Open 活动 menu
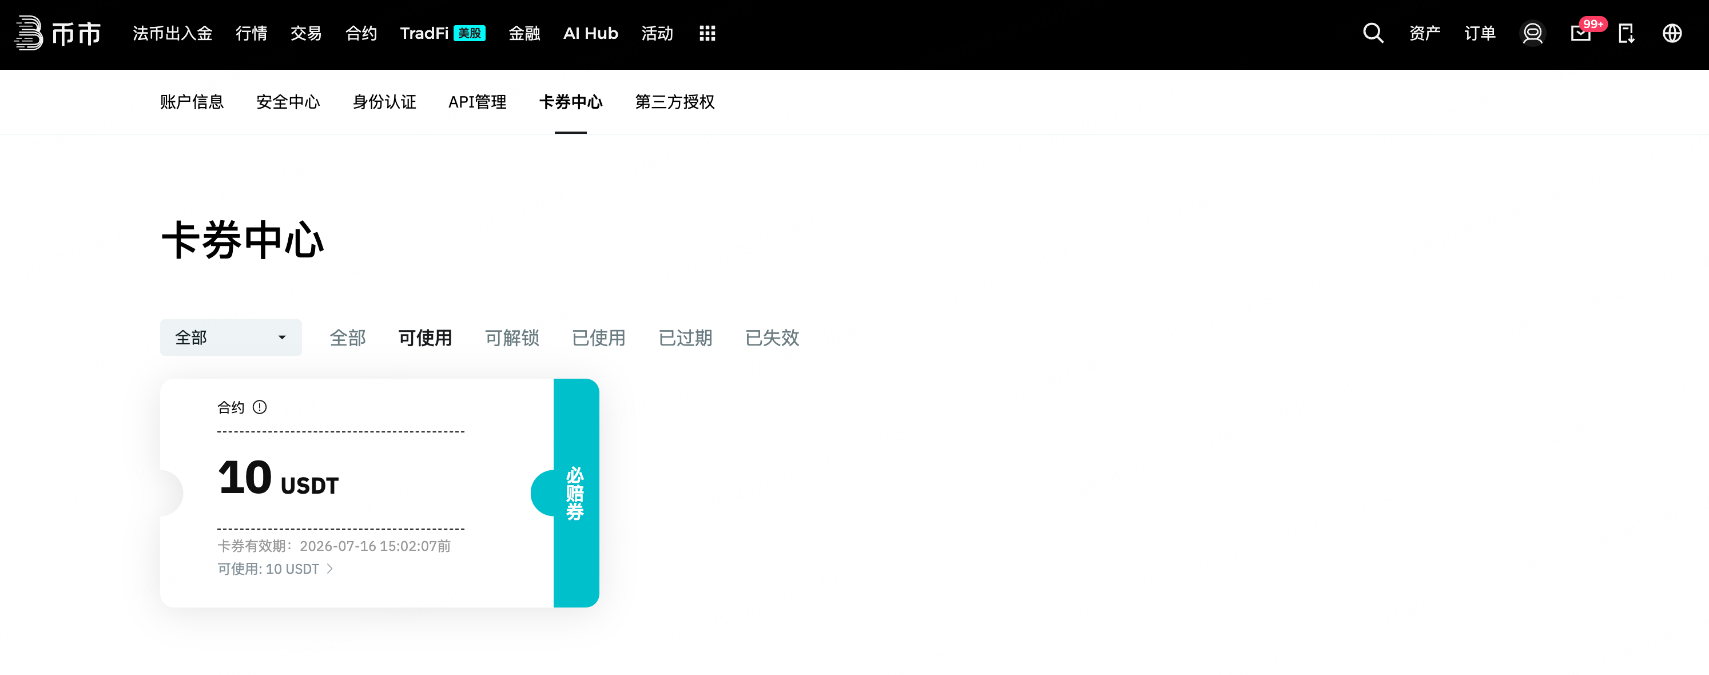The width and height of the screenshot is (1709, 675). tap(657, 33)
